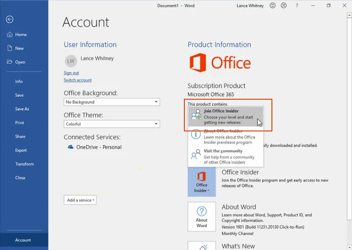
Task: Click the Switch account link
Action: (78, 80)
